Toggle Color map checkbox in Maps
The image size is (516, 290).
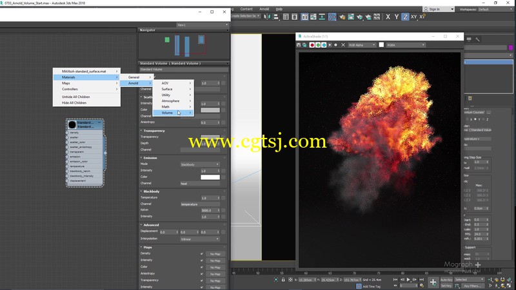pos(201,267)
